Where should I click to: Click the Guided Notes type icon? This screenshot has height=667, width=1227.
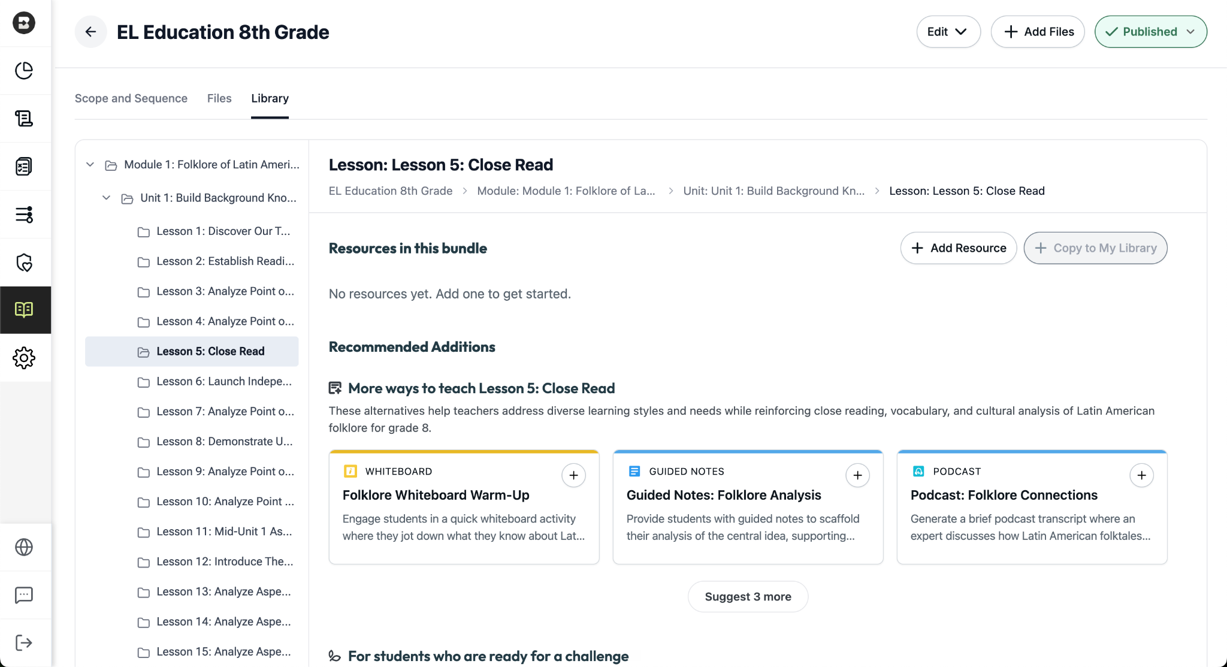[x=634, y=472]
